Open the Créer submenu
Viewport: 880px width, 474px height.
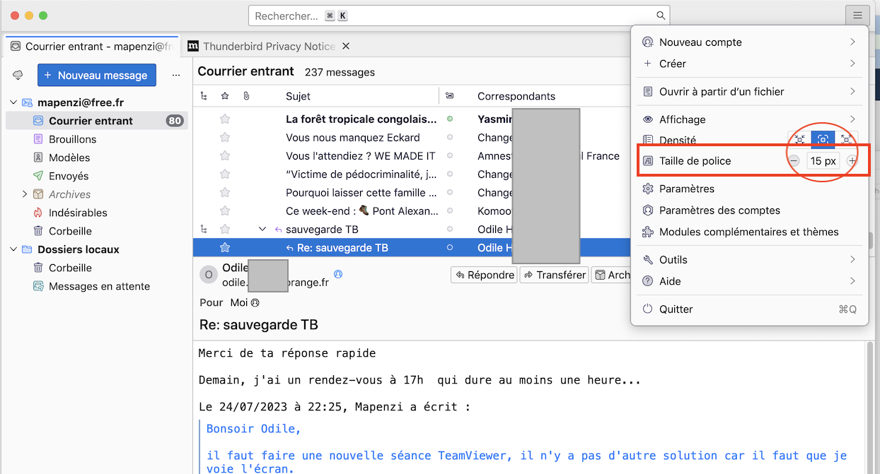(749, 64)
